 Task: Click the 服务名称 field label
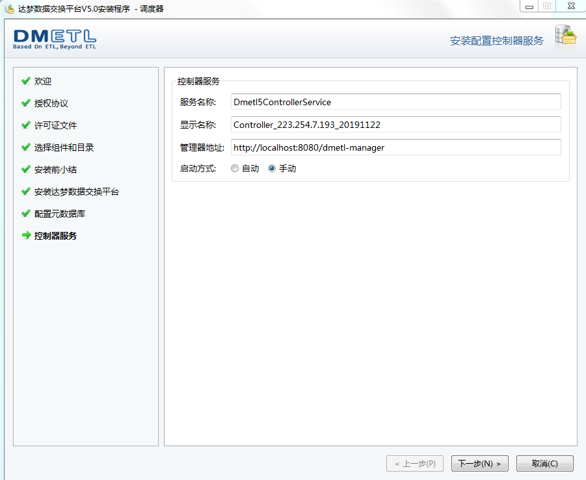198,102
